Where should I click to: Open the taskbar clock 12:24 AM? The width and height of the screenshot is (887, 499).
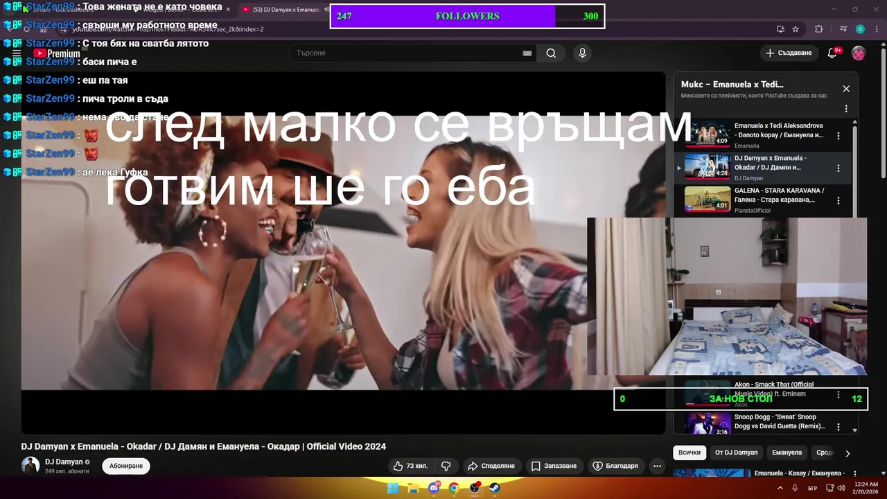point(866,488)
